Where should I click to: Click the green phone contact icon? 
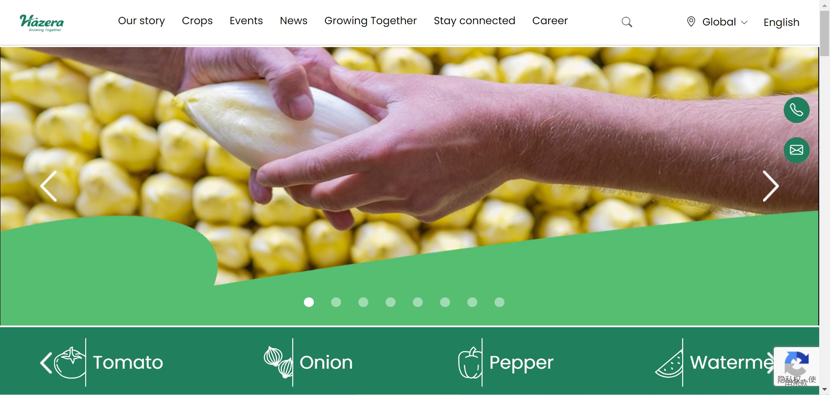tap(796, 110)
